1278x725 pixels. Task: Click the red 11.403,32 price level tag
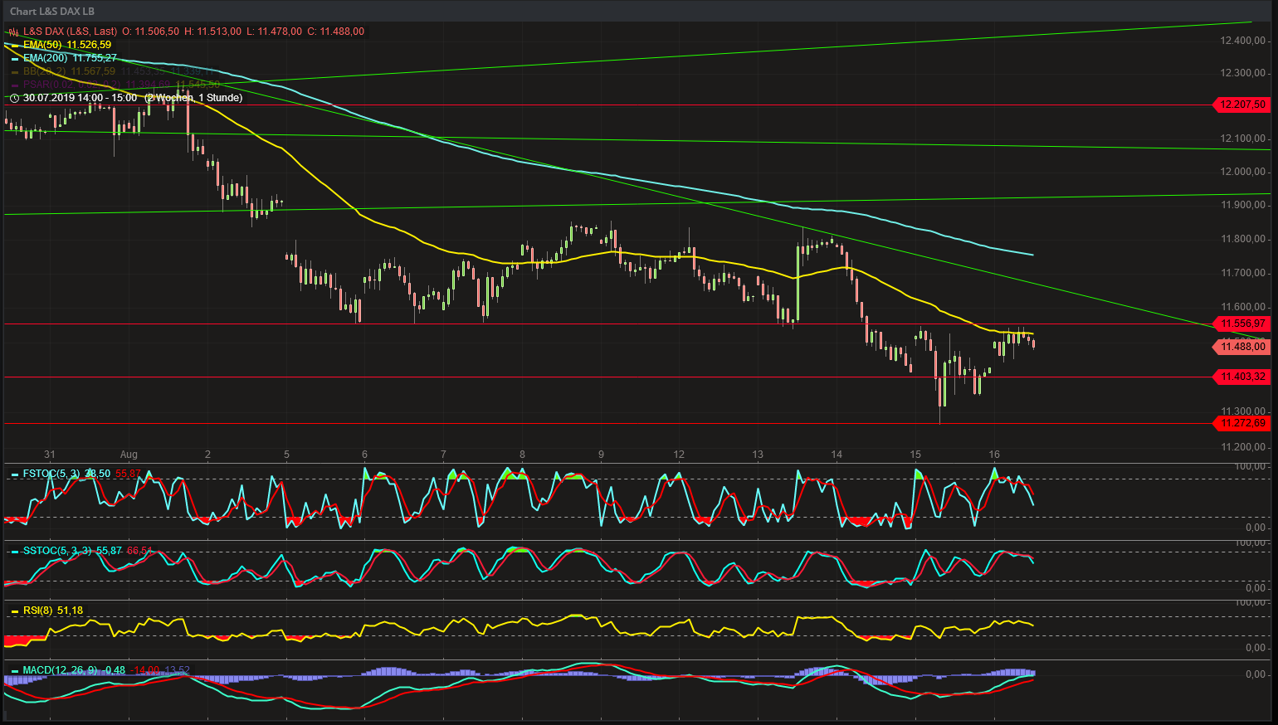click(x=1242, y=377)
